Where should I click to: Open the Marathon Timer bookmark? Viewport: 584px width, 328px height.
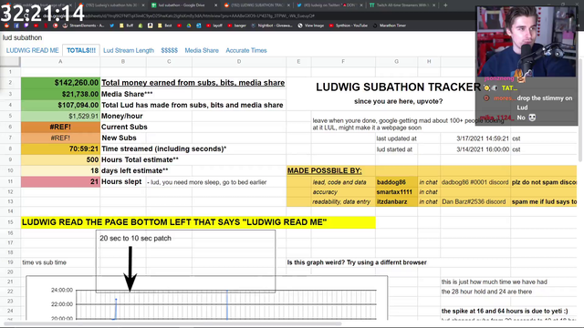pyautogui.click(x=390, y=26)
